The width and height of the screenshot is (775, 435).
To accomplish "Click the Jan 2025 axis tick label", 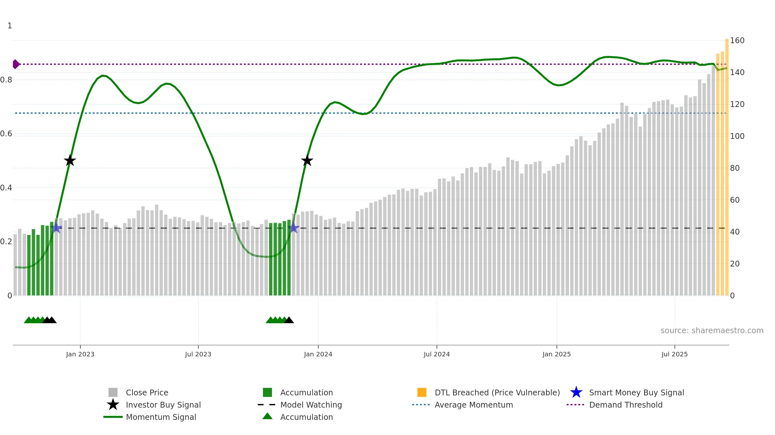I will [x=556, y=354].
